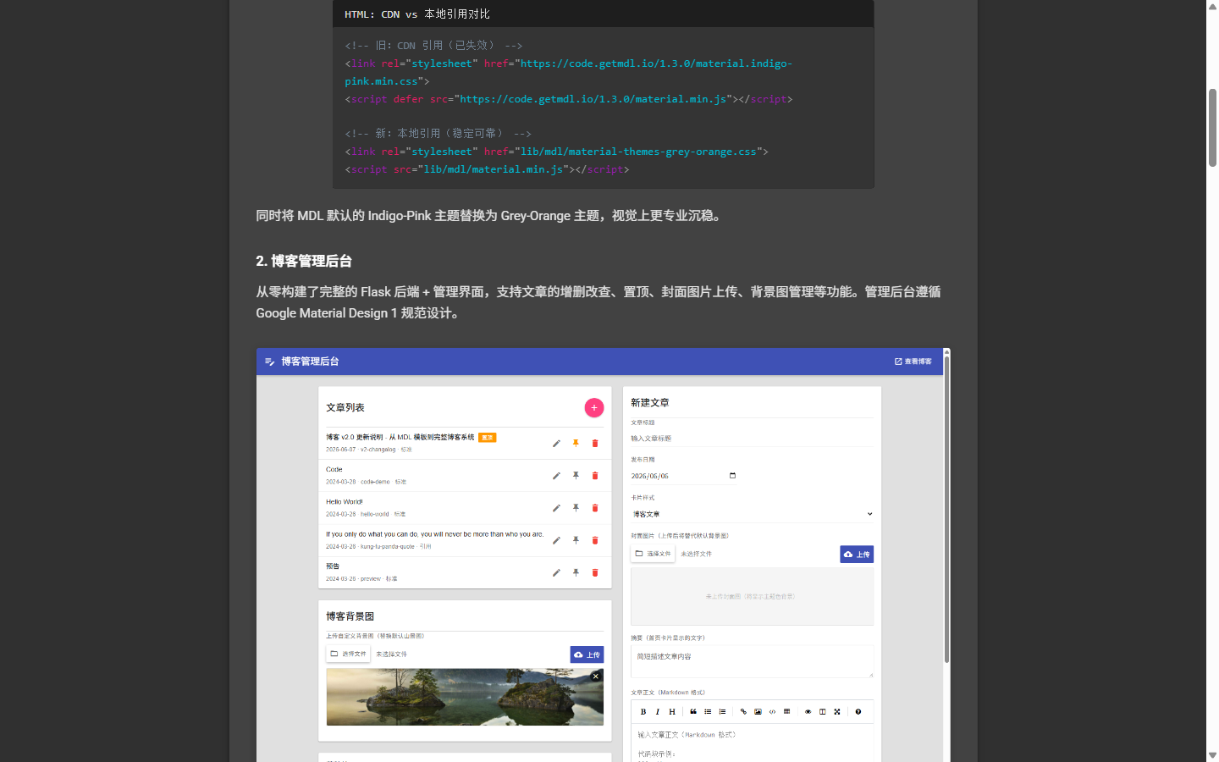
Task: Click the grey-orange stylesheet code line
Action: click(x=556, y=152)
